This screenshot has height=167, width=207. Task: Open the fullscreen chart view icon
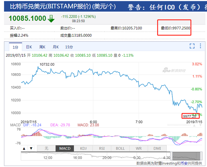point(192,46)
